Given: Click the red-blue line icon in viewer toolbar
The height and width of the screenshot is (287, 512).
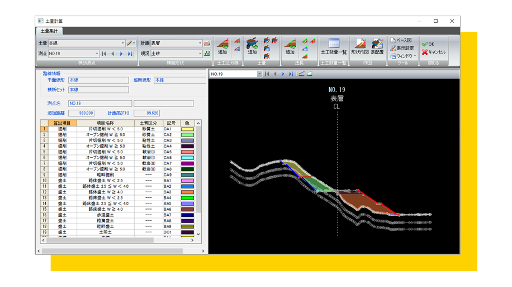Looking at the screenshot, I should 301,74.
